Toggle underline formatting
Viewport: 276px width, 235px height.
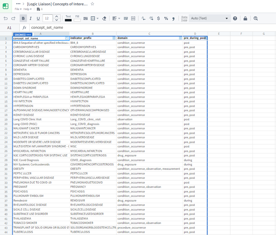point(38,18)
